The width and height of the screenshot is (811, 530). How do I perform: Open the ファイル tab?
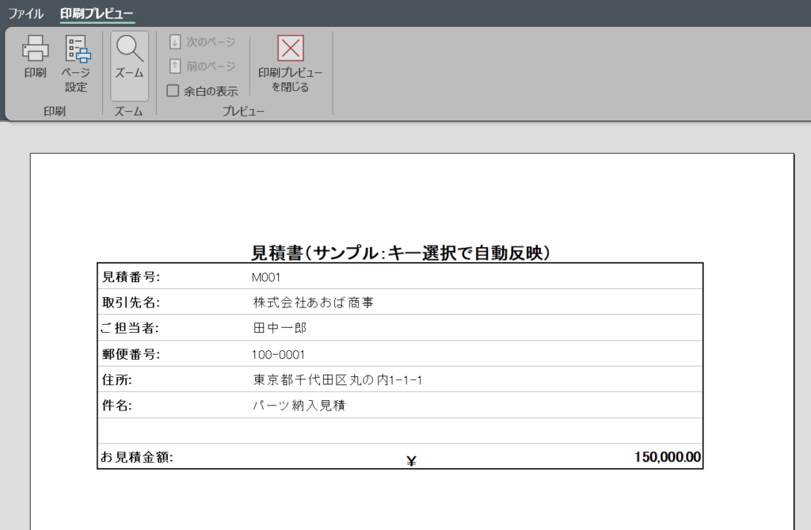(25, 13)
